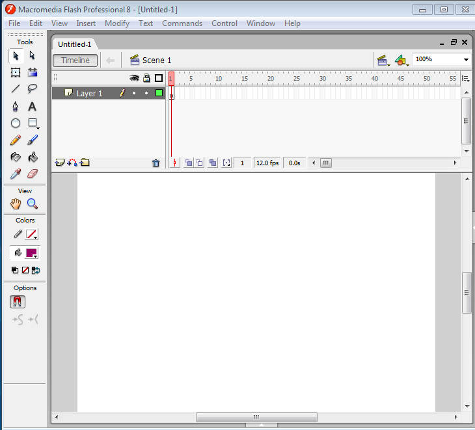The width and height of the screenshot is (475, 430).
Task: Switch to the Untitled-1 document tab
Action: pyautogui.click(x=75, y=44)
